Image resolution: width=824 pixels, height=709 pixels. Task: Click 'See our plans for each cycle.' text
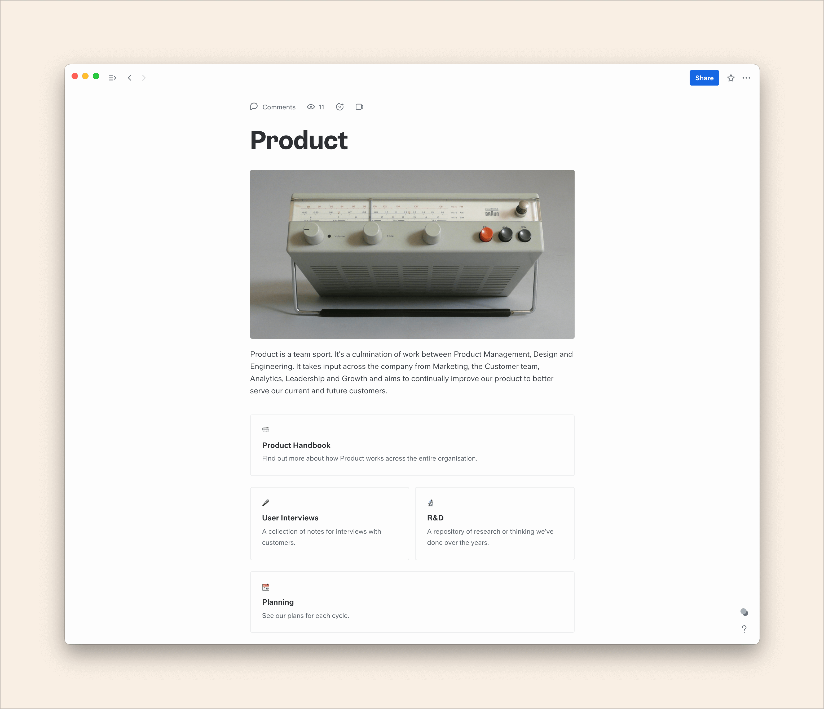(305, 616)
